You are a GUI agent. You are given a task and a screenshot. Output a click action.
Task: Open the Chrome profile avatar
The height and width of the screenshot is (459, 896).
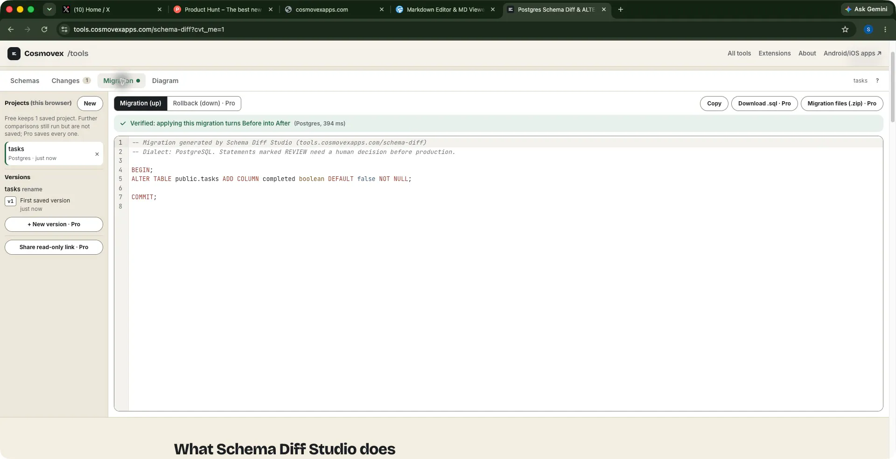868,29
